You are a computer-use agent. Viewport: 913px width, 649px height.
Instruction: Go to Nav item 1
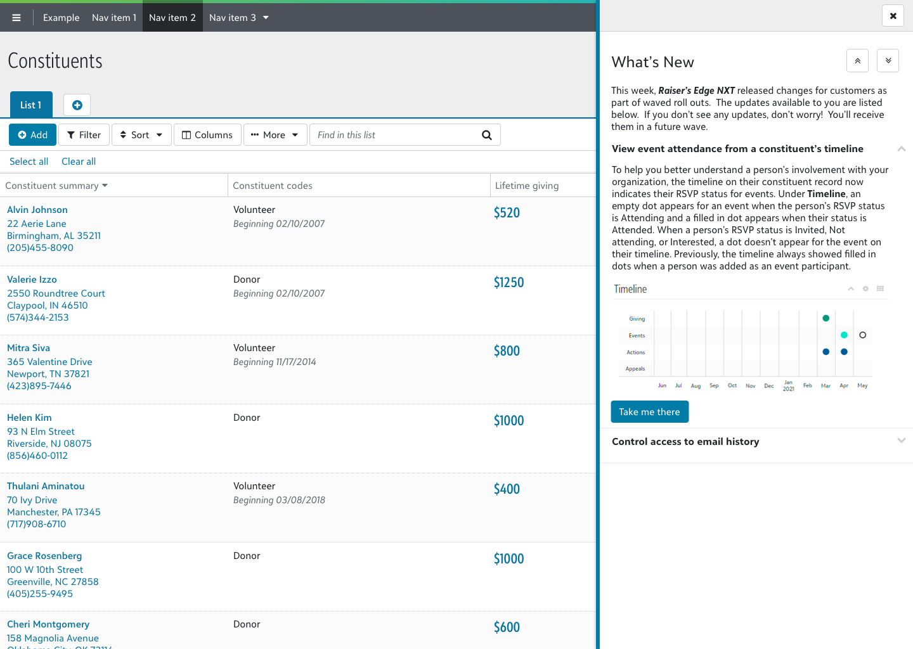[114, 18]
